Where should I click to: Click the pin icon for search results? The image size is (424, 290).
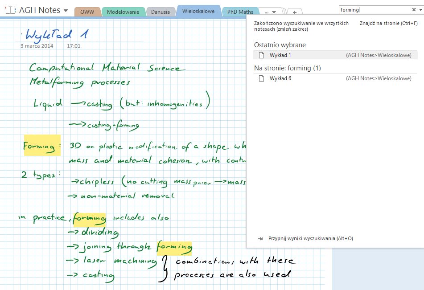point(260,238)
